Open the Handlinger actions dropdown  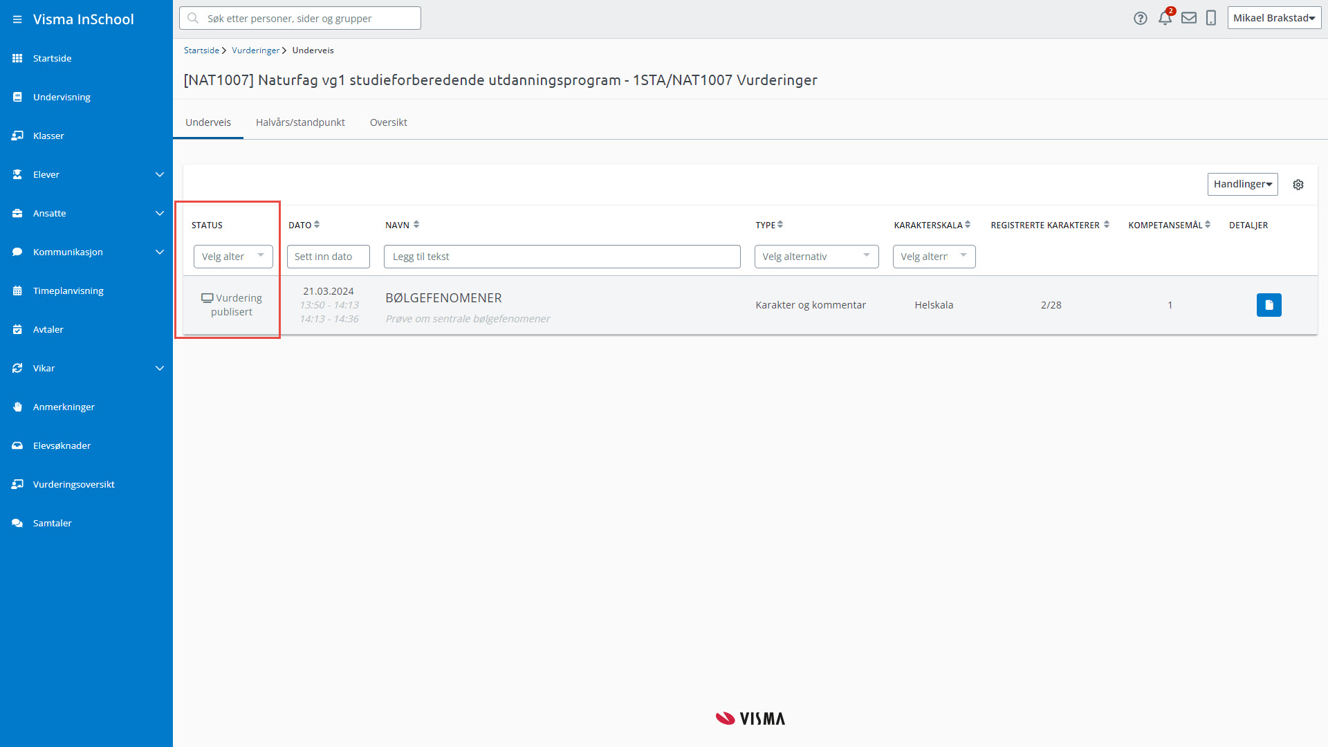coord(1242,184)
